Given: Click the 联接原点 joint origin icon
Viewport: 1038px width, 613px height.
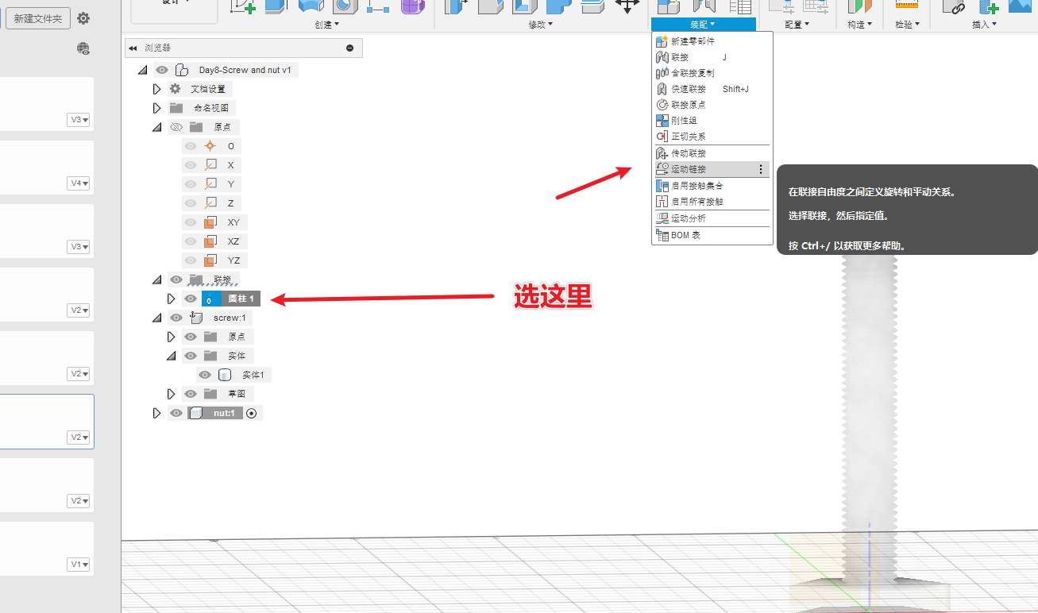Looking at the screenshot, I should click(662, 105).
